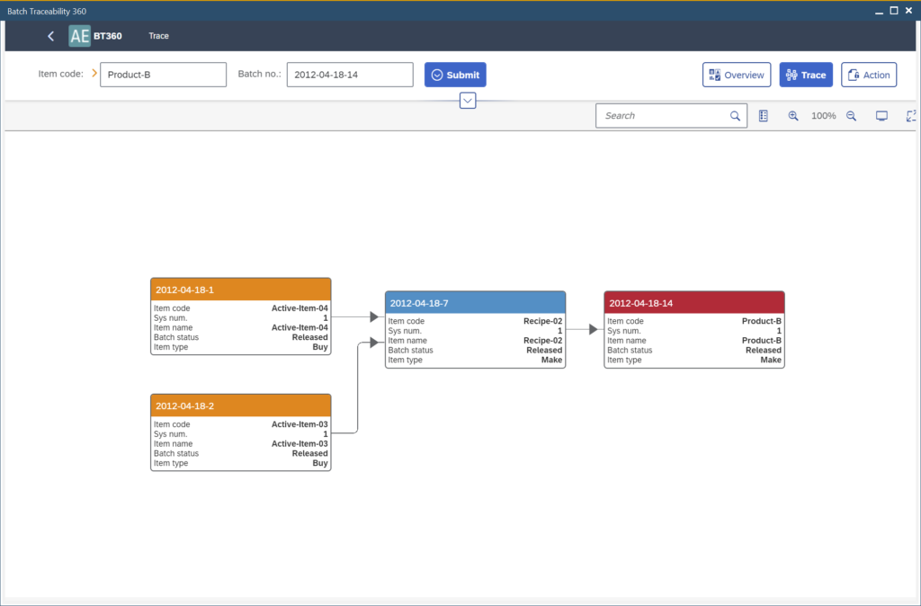921x606 pixels.
Task: Toggle full screen graph view
Action: tap(910, 116)
